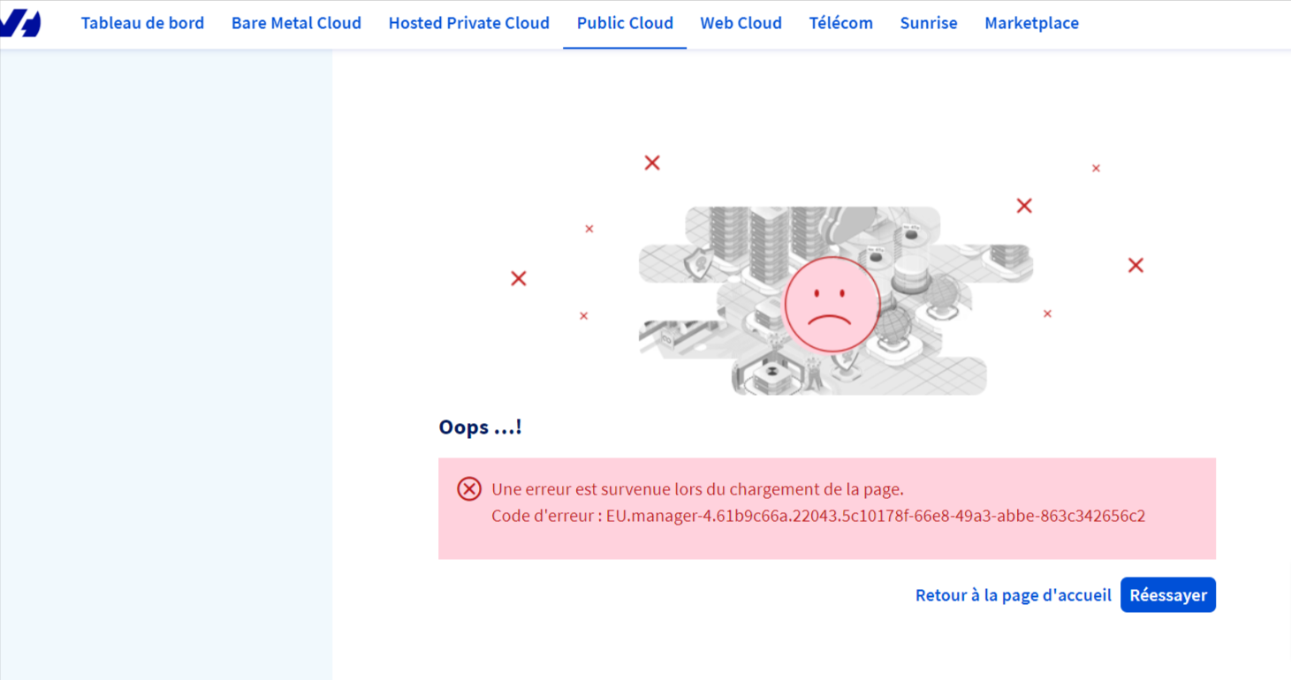Visit the Marketplace tab
1291x680 pixels.
[1031, 23]
